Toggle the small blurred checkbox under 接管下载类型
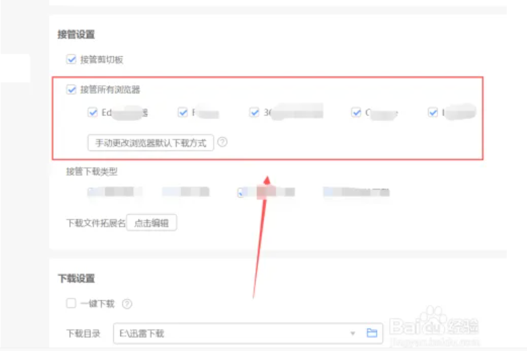Screen dimensions: 527x351 point(240,192)
